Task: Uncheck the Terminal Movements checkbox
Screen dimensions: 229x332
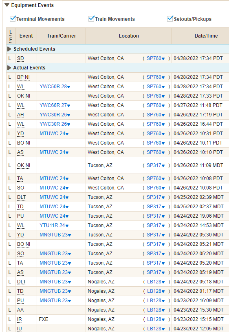Action: click(x=13, y=19)
